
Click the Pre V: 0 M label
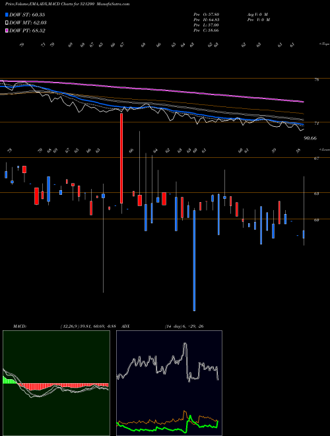[258, 20]
